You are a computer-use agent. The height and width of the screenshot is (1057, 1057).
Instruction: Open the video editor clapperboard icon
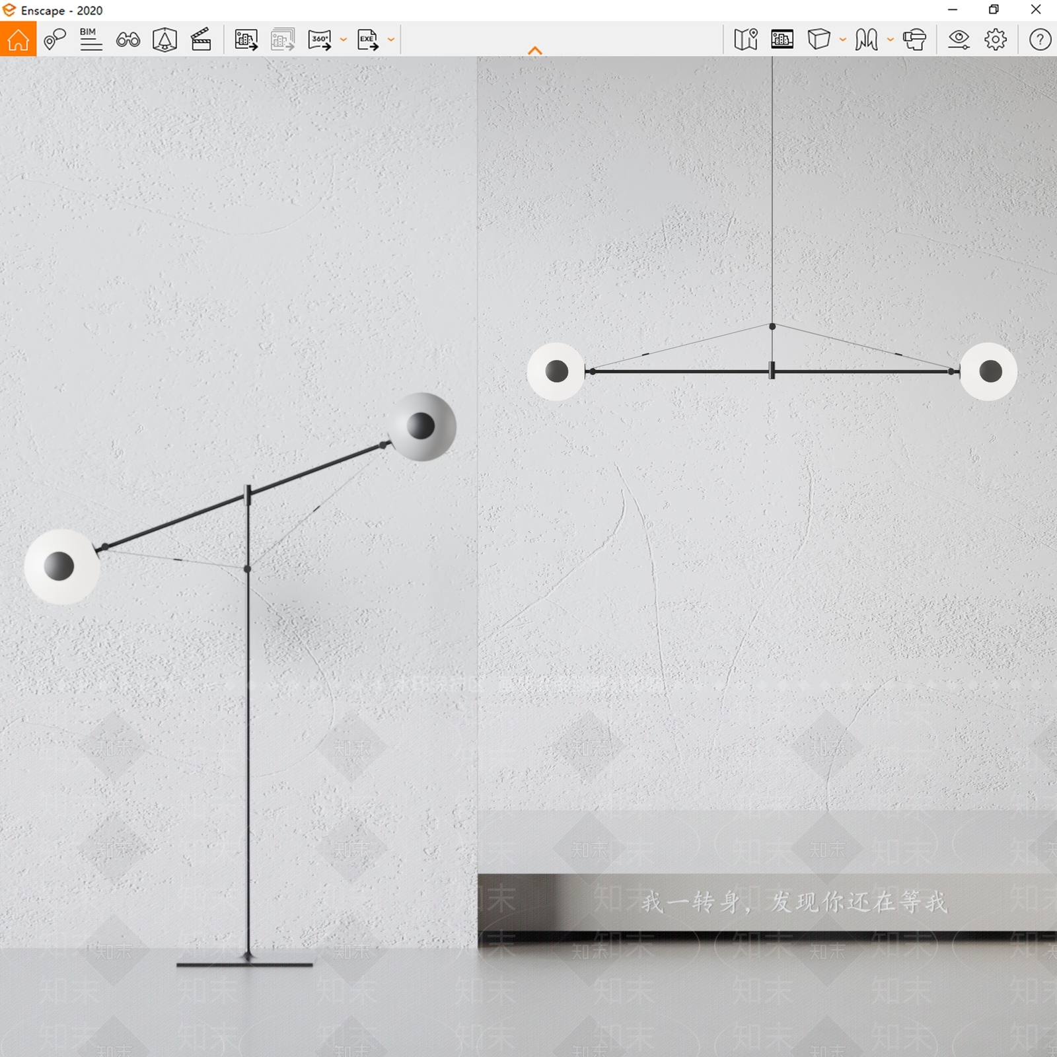coord(201,40)
